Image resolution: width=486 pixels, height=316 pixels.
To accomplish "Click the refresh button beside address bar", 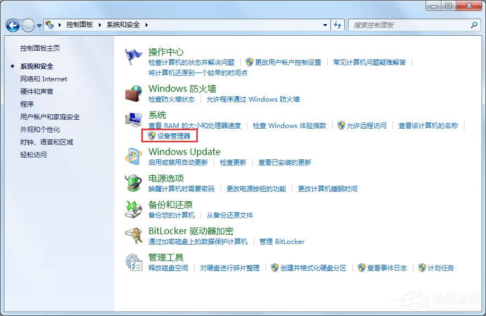I will click(x=338, y=25).
